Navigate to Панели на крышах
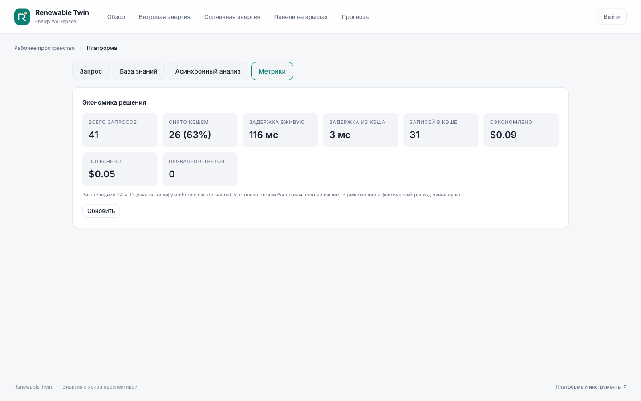The height and width of the screenshot is (401, 641). 301,17
